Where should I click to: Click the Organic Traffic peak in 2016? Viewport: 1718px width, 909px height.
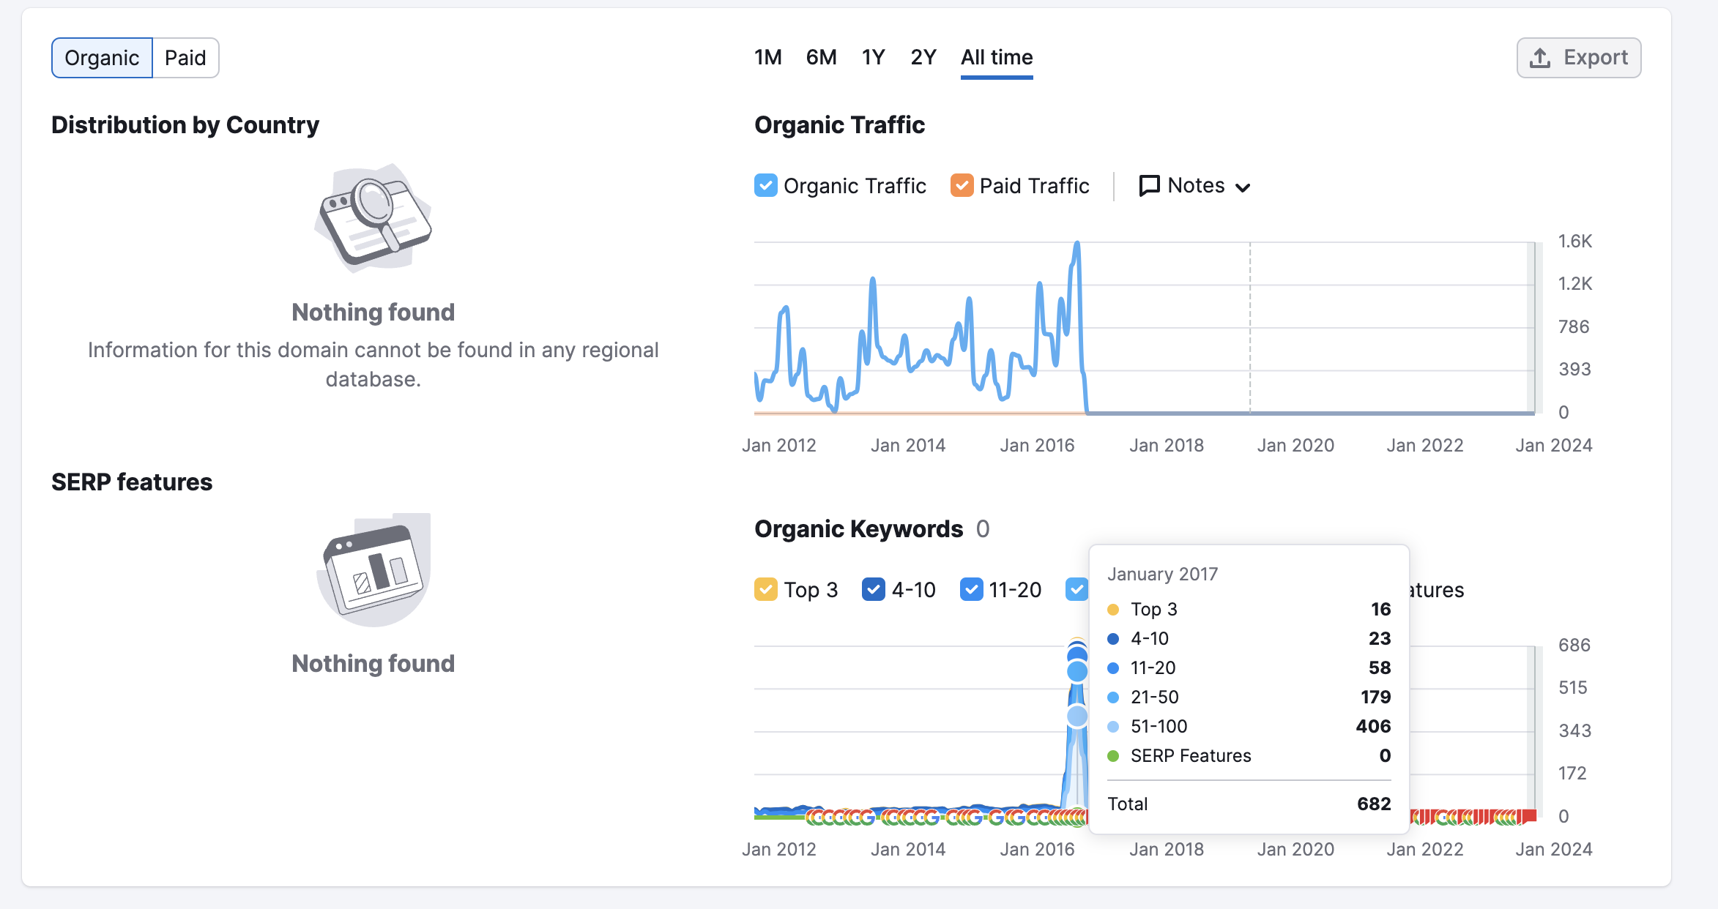(1077, 245)
